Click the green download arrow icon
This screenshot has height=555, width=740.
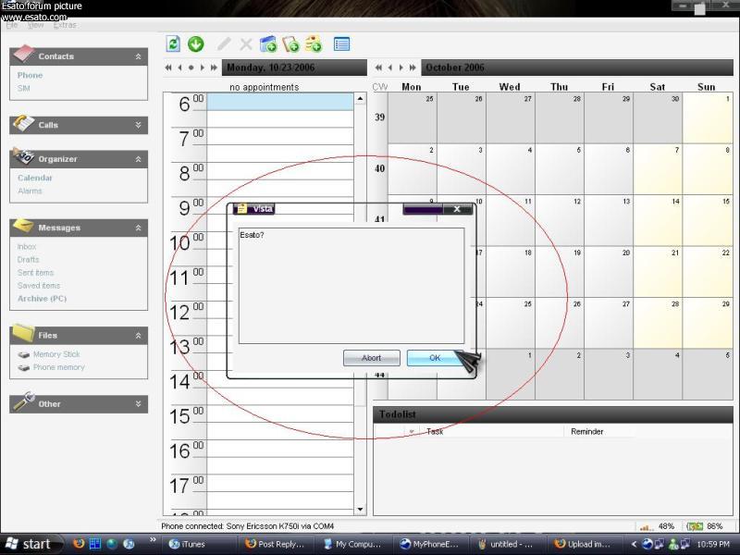[196, 43]
